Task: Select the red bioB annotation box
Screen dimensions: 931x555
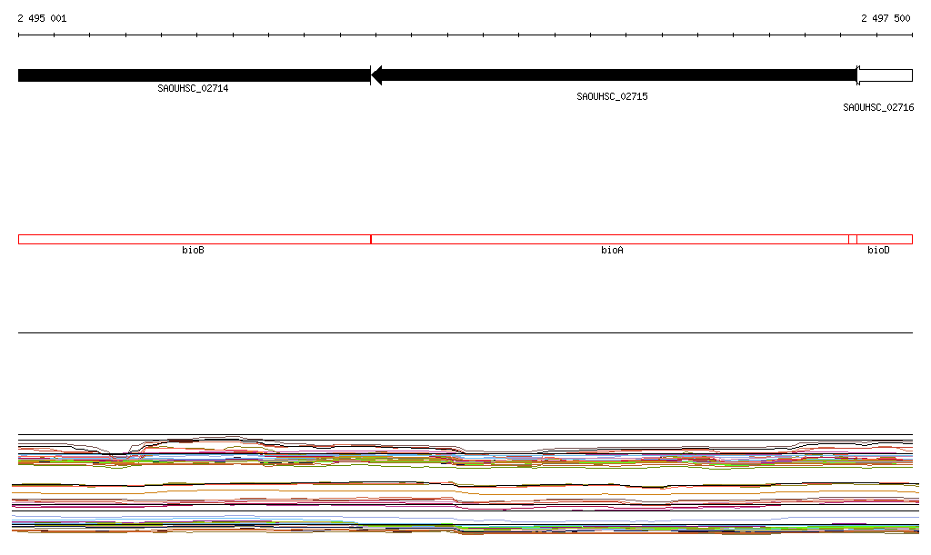Action: [x=194, y=239]
